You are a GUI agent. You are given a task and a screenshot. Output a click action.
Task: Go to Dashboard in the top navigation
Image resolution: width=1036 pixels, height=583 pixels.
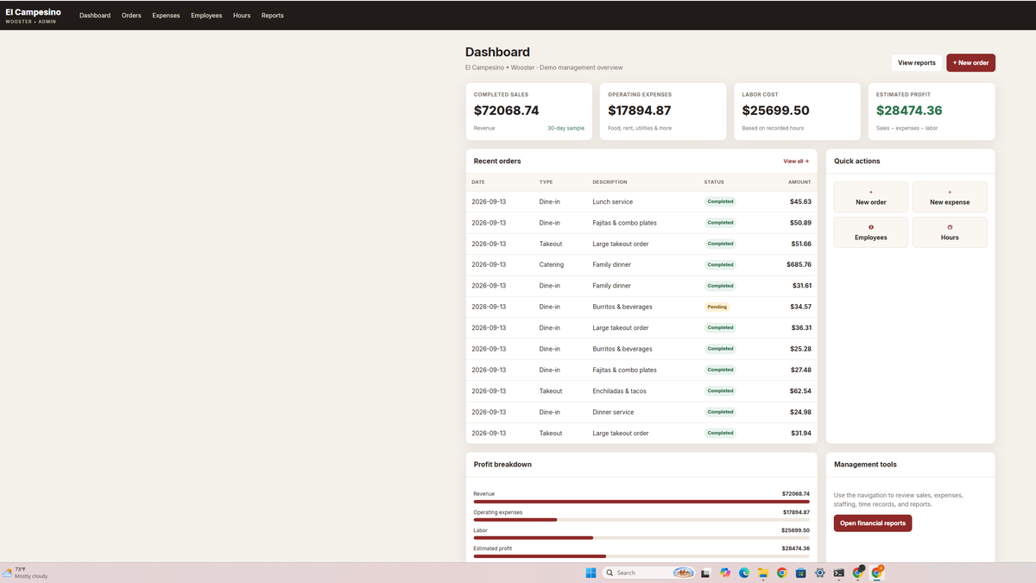(95, 16)
